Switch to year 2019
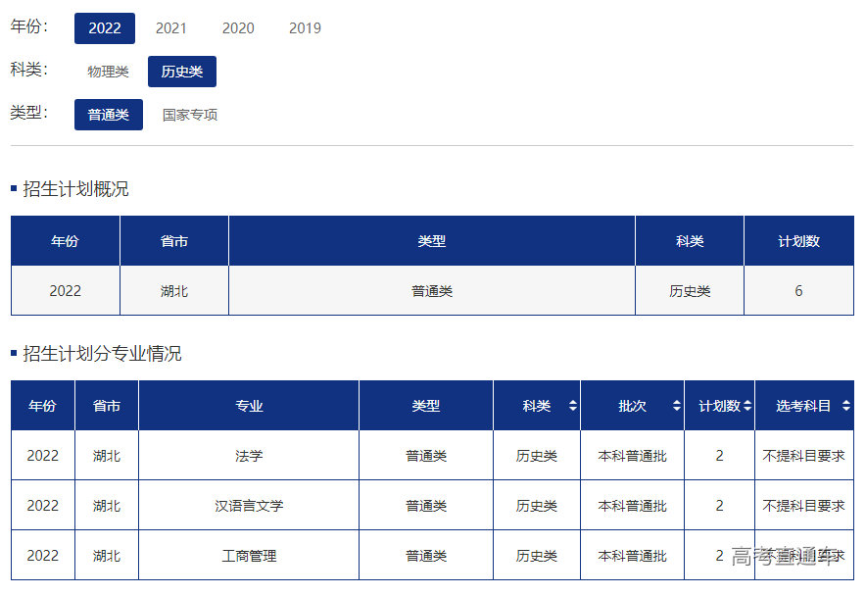This screenshot has height=595, width=866. pyautogui.click(x=305, y=28)
